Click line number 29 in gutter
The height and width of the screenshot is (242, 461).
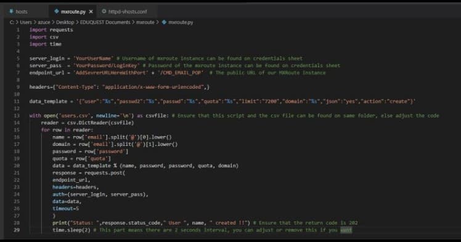pyautogui.click(x=17, y=230)
